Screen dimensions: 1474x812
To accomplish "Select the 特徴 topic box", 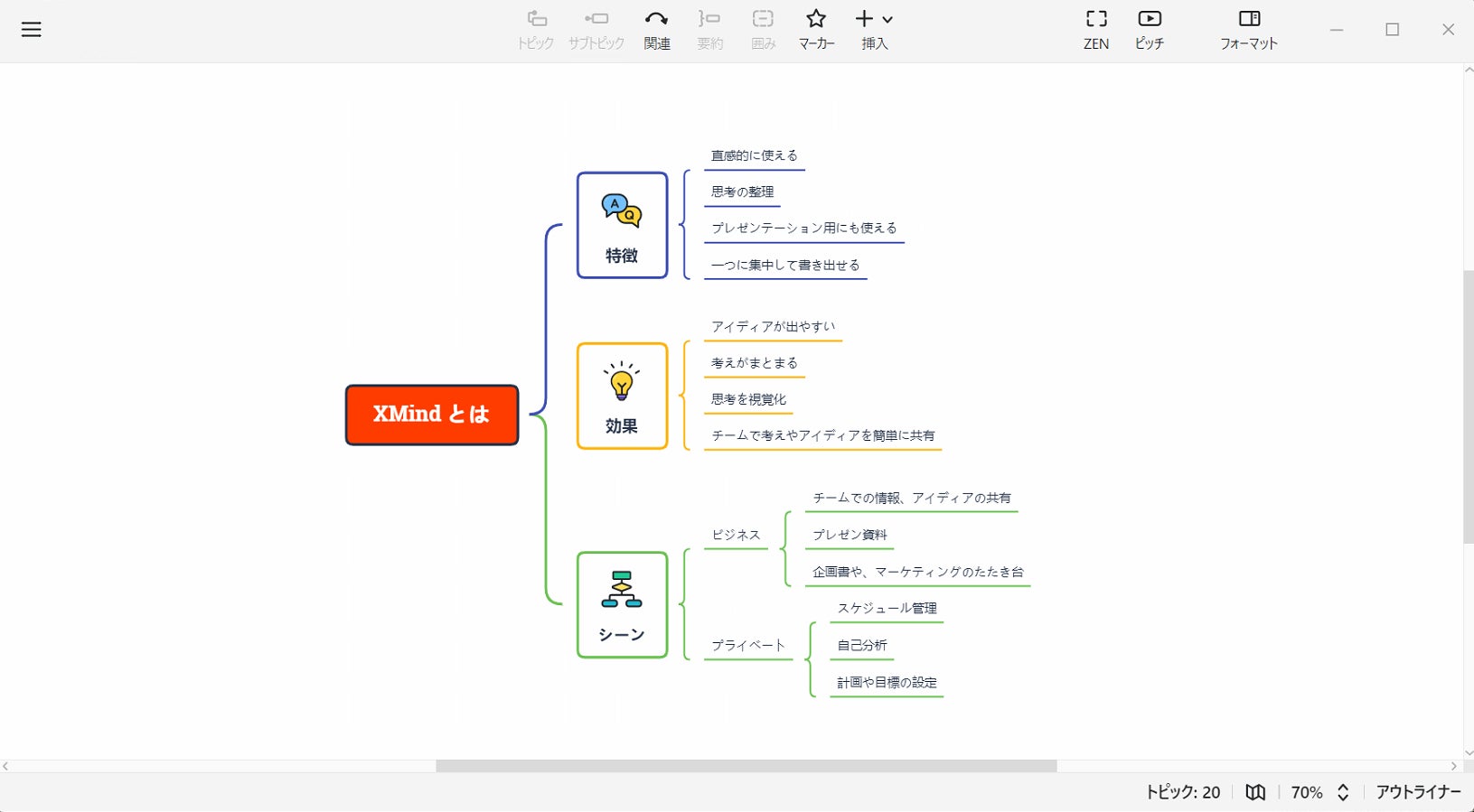I will coord(622,225).
